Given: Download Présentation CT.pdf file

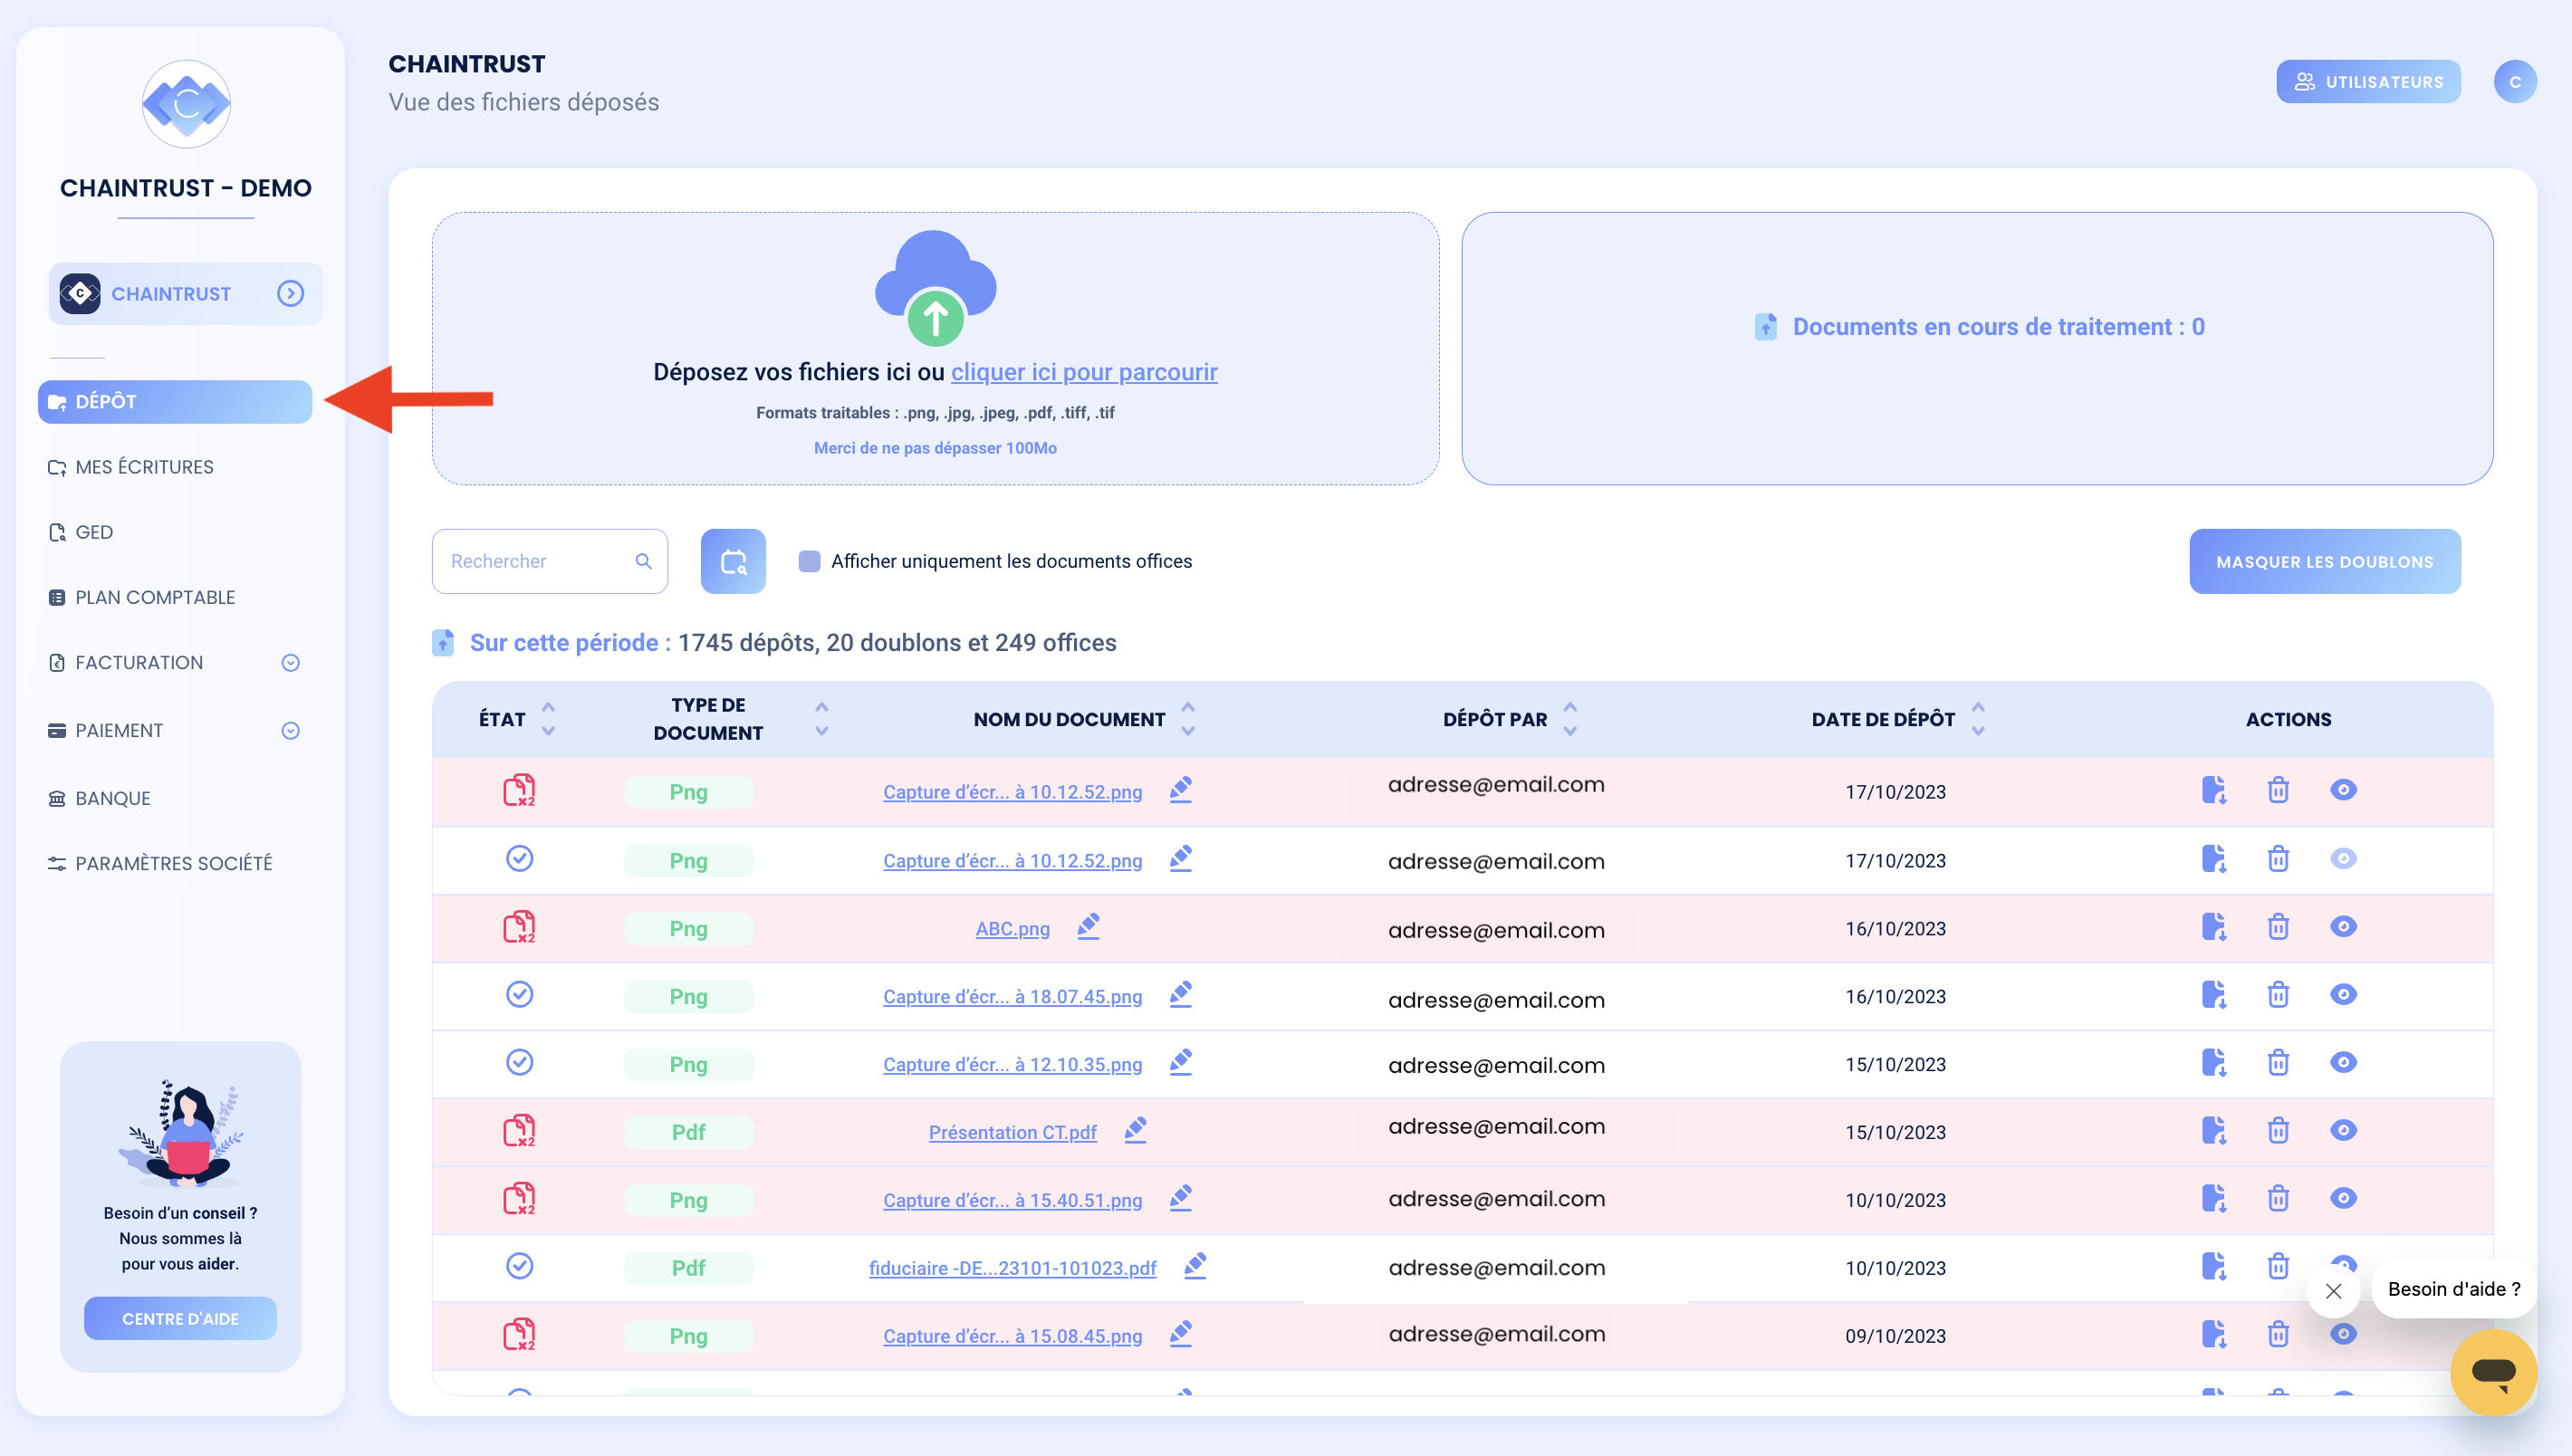Looking at the screenshot, I should 2213,1130.
